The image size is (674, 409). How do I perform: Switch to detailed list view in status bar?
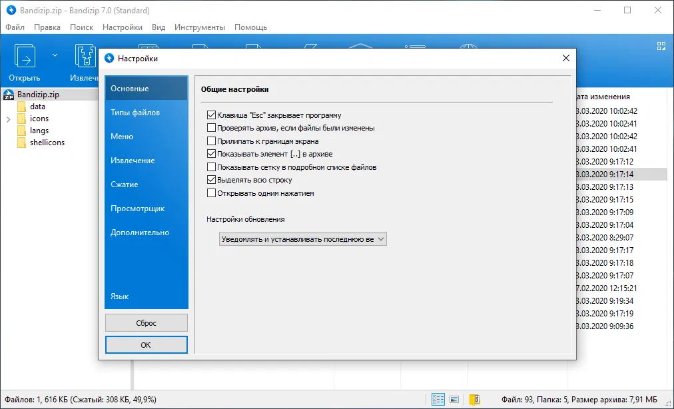438,400
